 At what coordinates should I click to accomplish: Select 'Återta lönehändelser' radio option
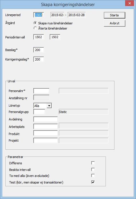[35, 28]
